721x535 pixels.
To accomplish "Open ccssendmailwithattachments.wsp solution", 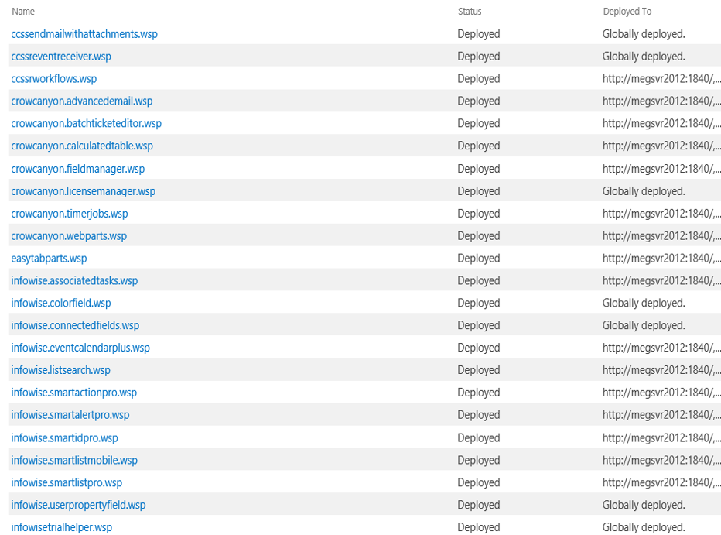I will (84, 34).
